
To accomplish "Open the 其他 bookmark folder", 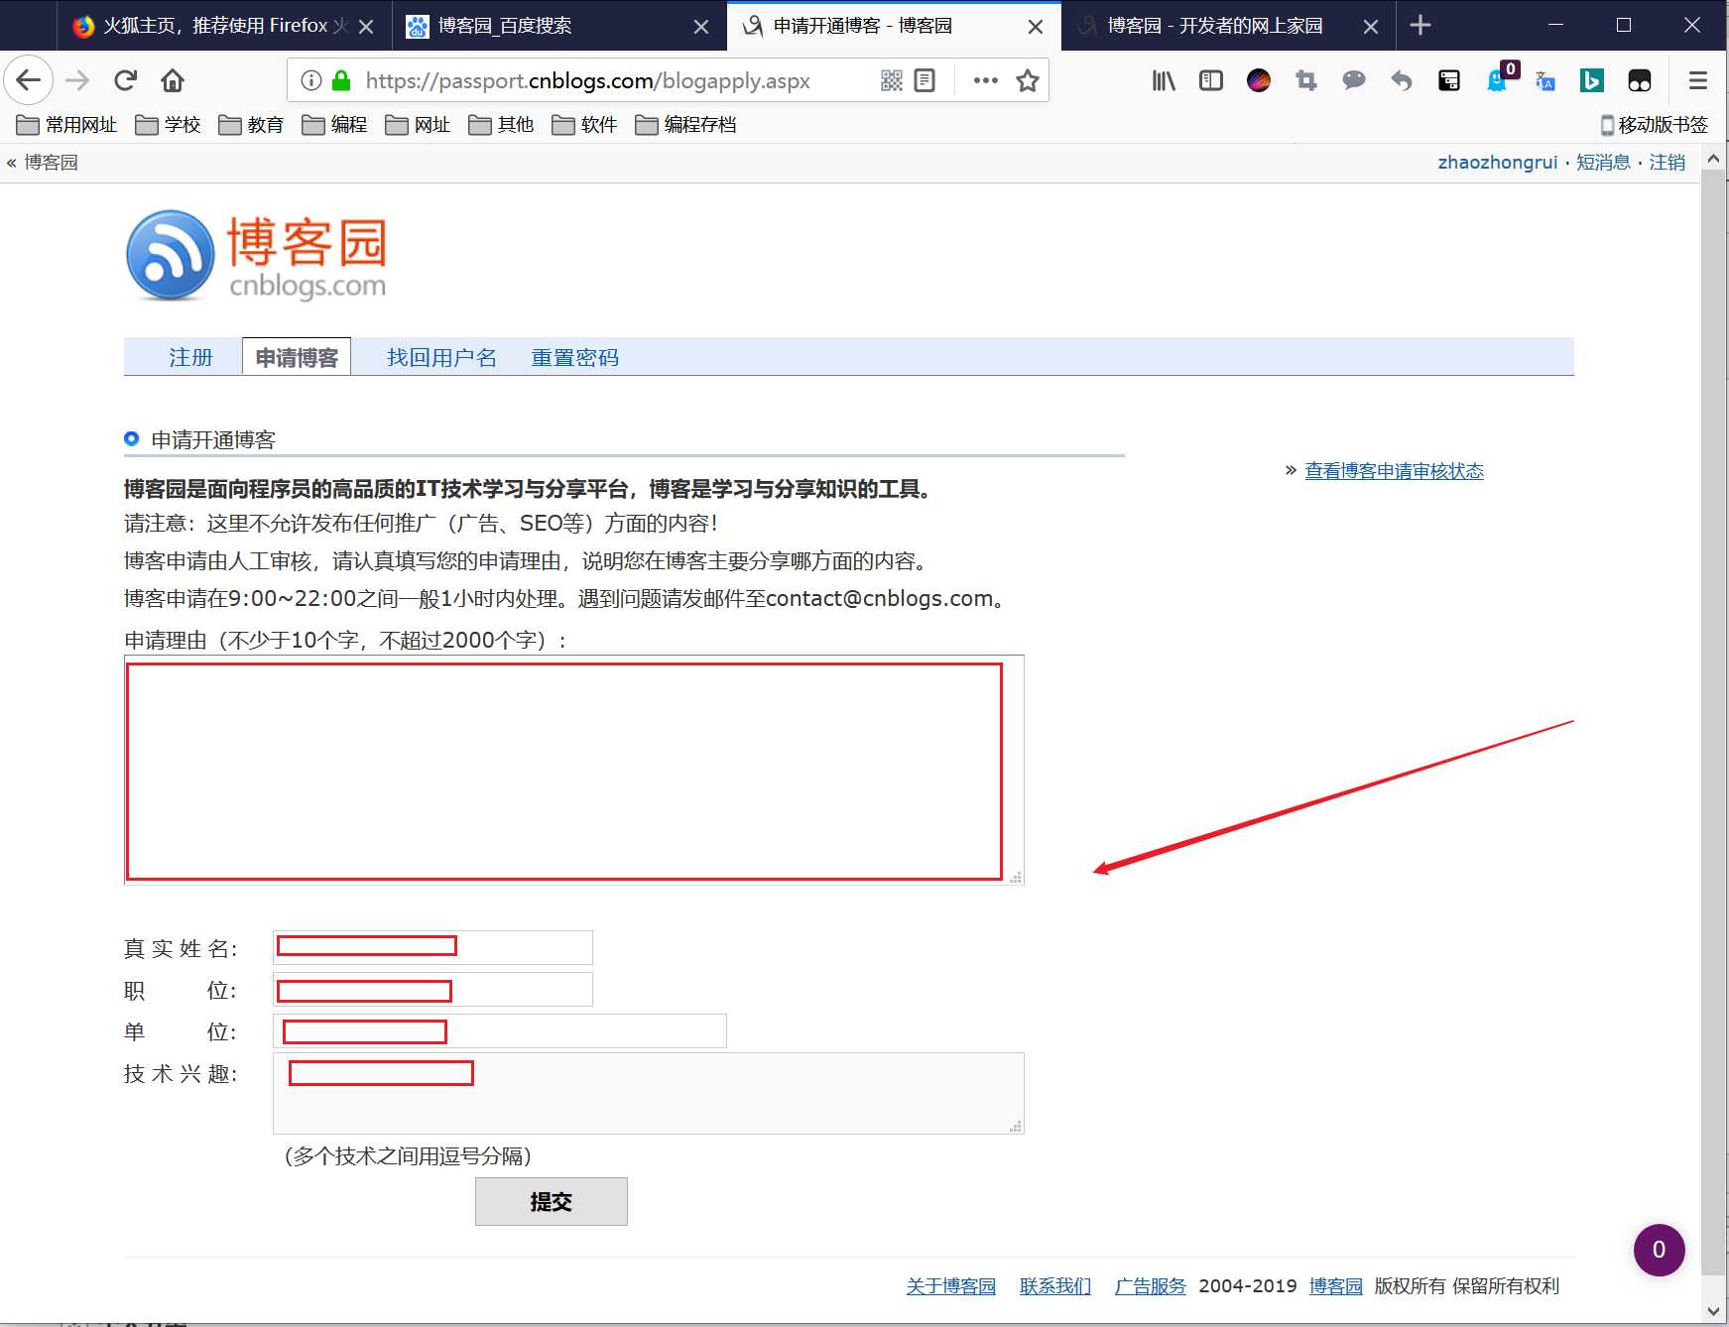I will 501,125.
